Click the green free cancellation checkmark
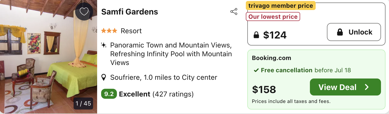 pyautogui.click(x=256, y=70)
